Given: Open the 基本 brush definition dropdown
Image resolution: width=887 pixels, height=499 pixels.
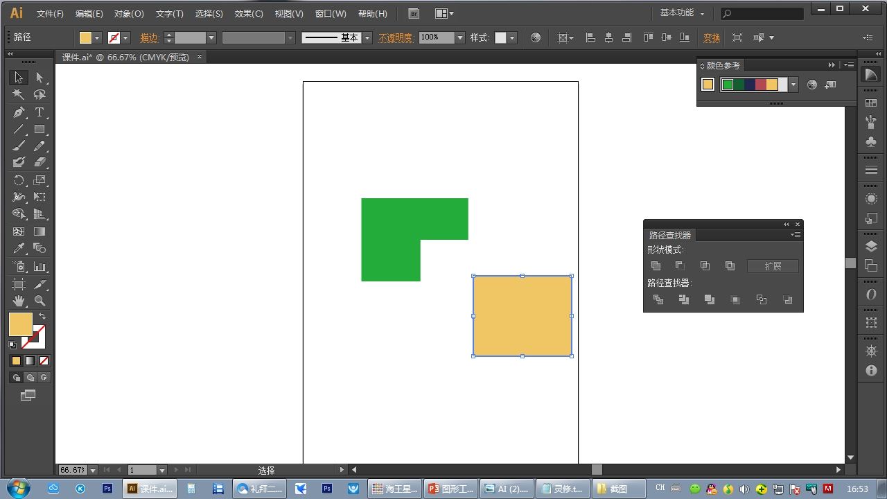Looking at the screenshot, I should pyautogui.click(x=367, y=38).
